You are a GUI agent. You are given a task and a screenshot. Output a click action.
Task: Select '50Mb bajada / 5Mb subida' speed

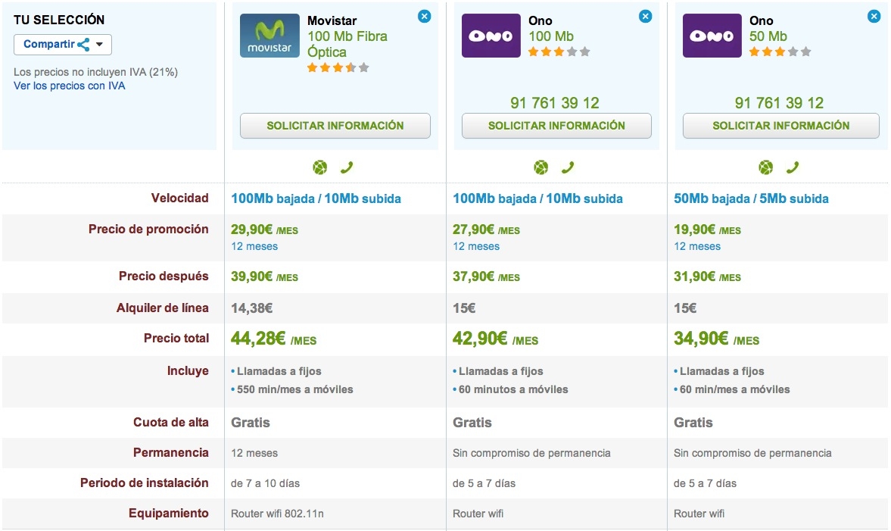(x=751, y=198)
